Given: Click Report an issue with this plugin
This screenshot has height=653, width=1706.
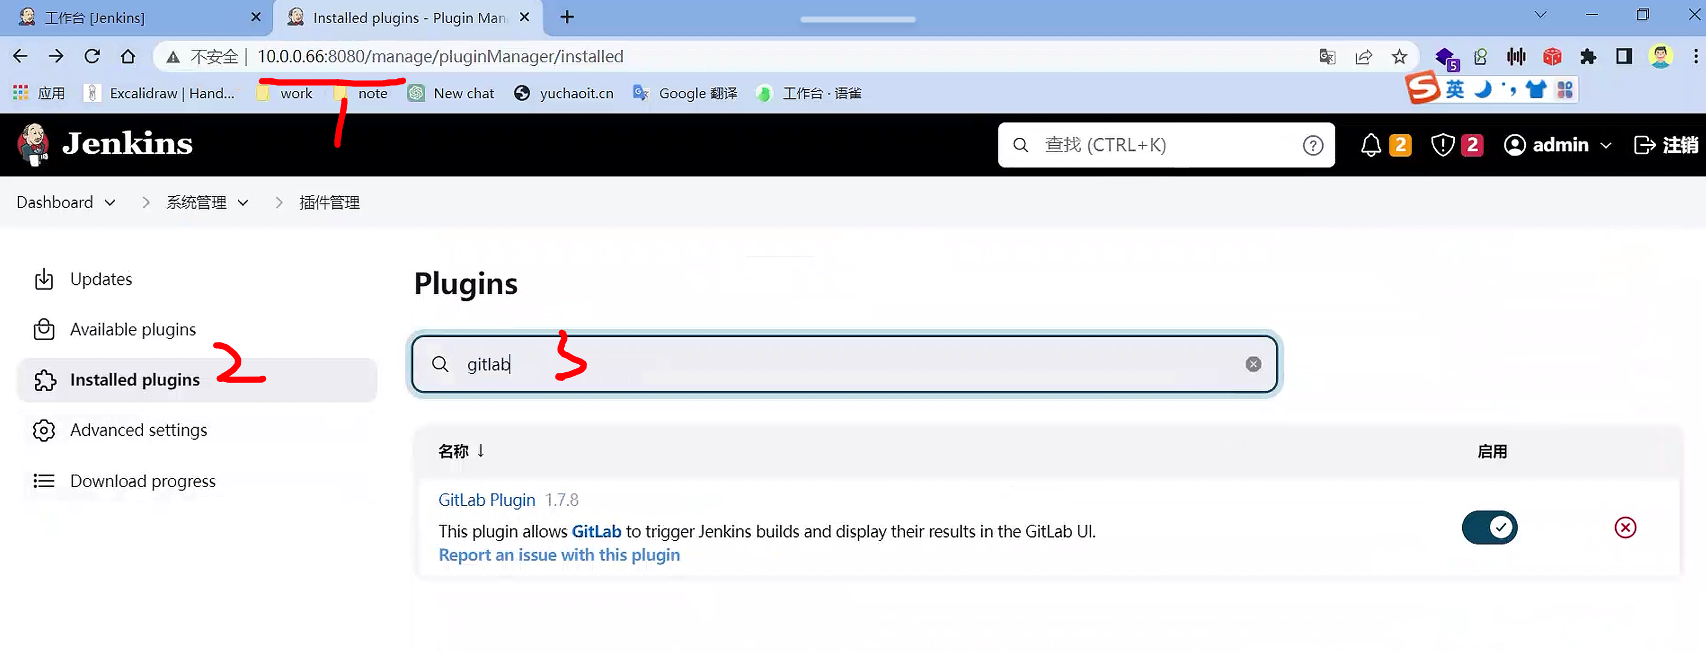Looking at the screenshot, I should pyautogui.click(x=558, y=555).
